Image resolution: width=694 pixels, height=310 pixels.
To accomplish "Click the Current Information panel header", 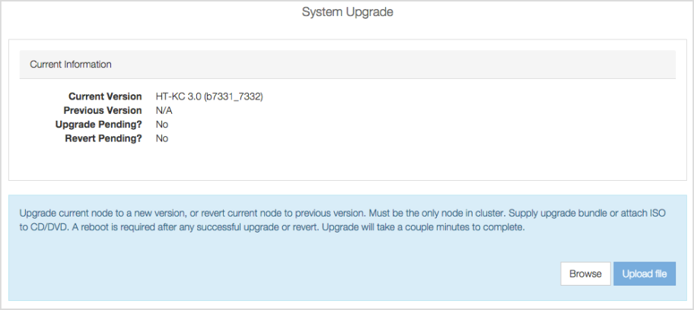I will click(348, 65).
